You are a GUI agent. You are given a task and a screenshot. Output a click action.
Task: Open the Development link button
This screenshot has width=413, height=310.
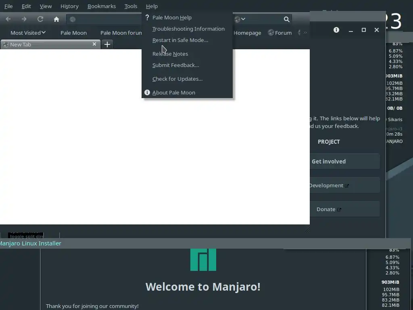tap(345, 185)
